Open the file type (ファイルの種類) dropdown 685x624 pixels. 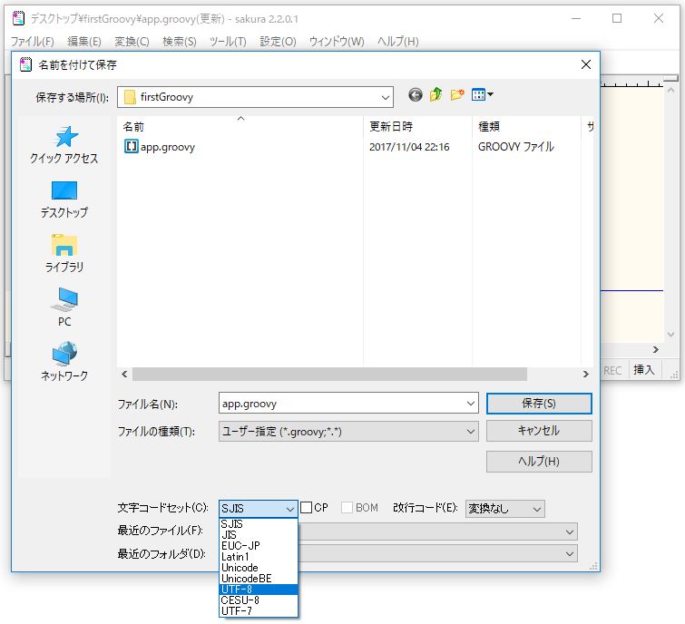tap(471, 432)
